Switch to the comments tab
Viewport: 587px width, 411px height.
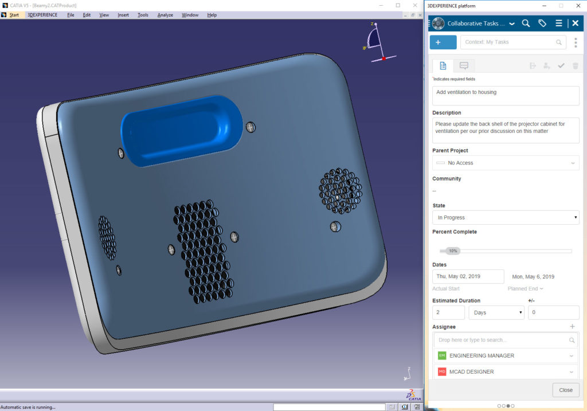click(464, 66)
